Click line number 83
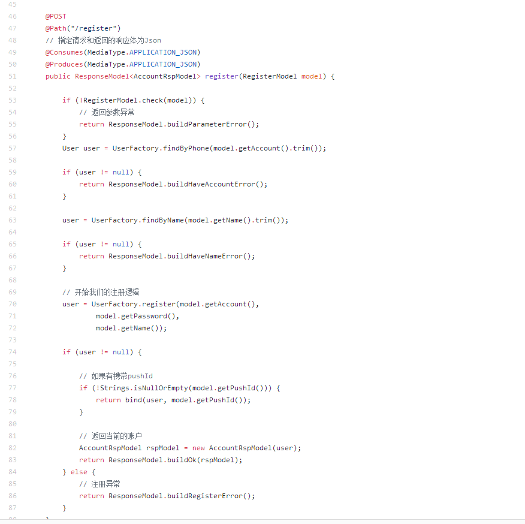The width and height of the screenshot is (525, 524). (13, 460)
